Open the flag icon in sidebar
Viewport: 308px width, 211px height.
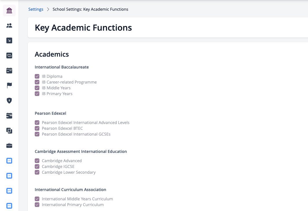(9, 86)
